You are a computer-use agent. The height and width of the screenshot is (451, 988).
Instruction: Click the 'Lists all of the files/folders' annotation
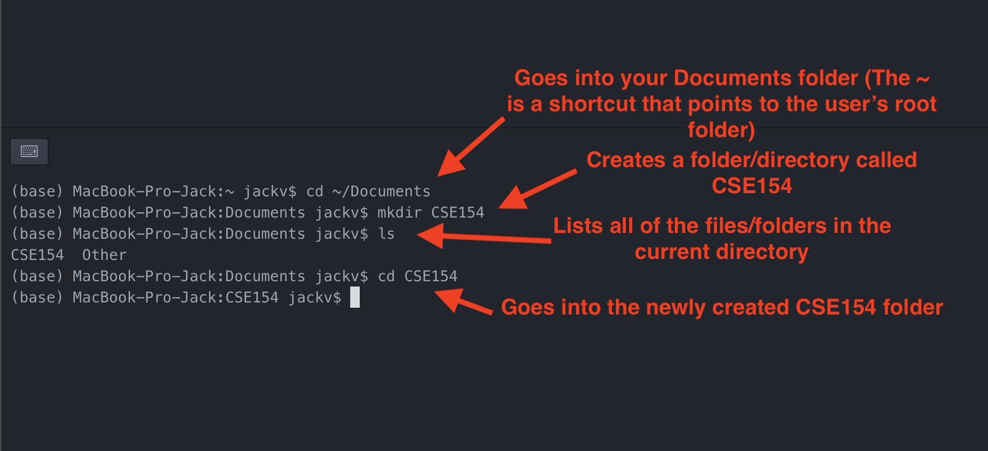coord(722,239)
